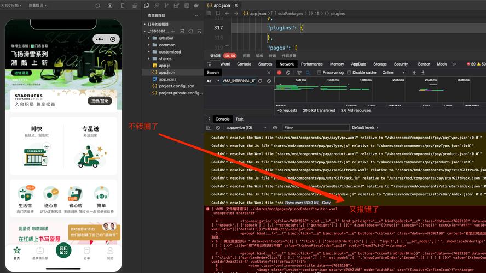Click the Network filter funnel icon

tap(299, 72)
